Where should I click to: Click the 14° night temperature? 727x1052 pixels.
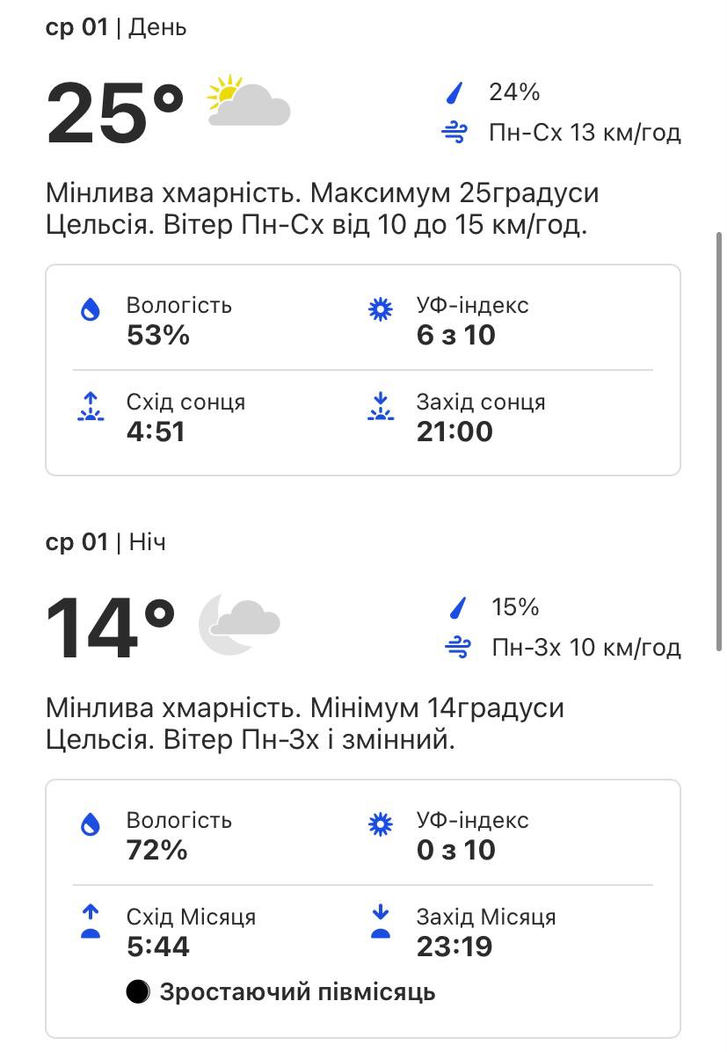click(x=111, y=628)
